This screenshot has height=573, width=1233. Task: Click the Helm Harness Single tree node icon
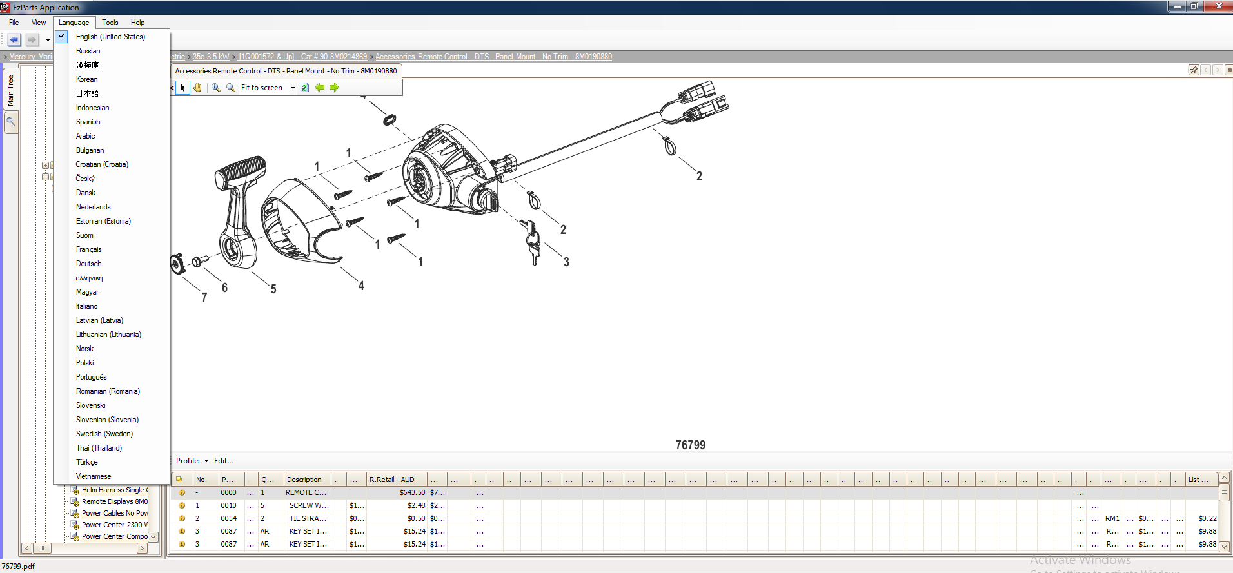click(75, 490)
